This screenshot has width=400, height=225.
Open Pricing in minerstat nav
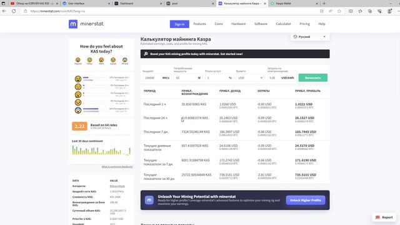pos(304,24)
